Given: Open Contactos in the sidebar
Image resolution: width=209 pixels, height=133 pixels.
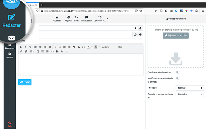Looking at the screenshot, I should pyautogui.click(x=10, y=46).
